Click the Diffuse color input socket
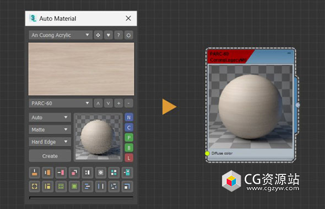The height and width of the screenshot is (209, 325). (x=207, y=153)
